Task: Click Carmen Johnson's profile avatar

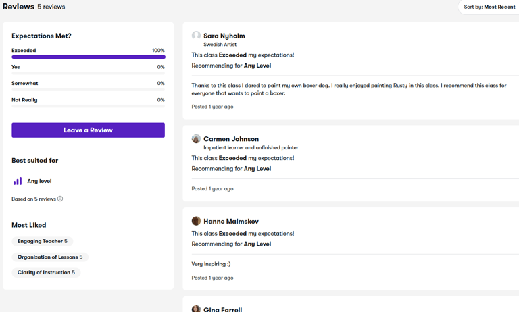Action: point(196,139)
